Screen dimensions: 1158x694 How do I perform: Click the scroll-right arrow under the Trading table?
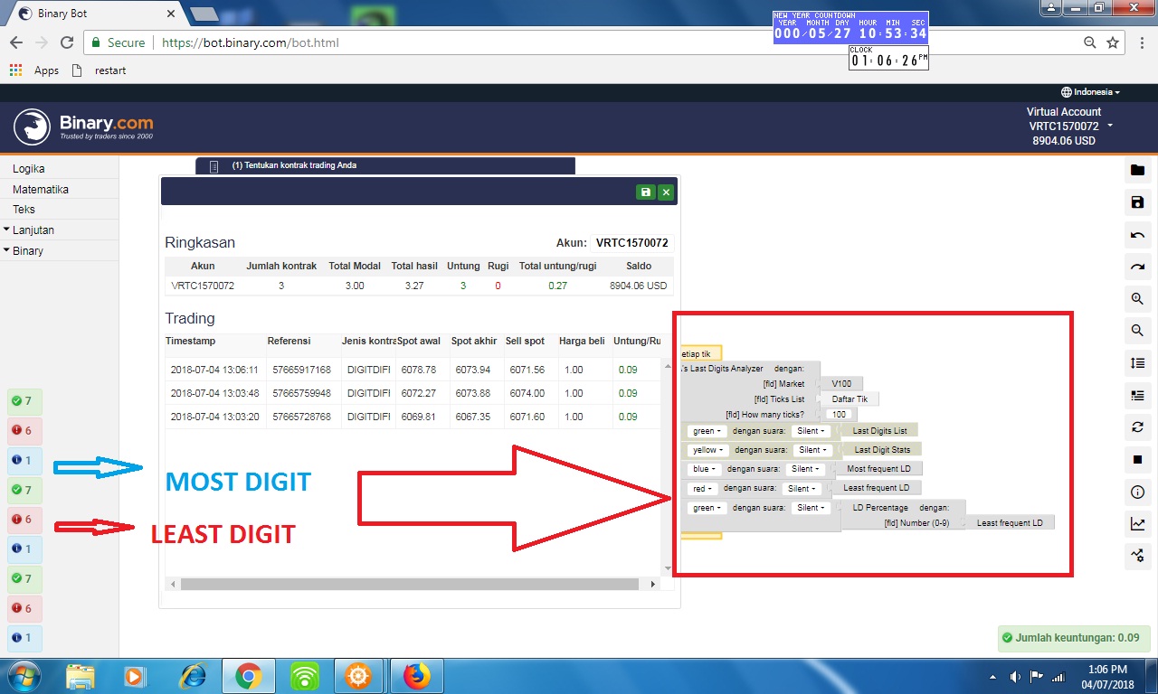tap(653, 585)
